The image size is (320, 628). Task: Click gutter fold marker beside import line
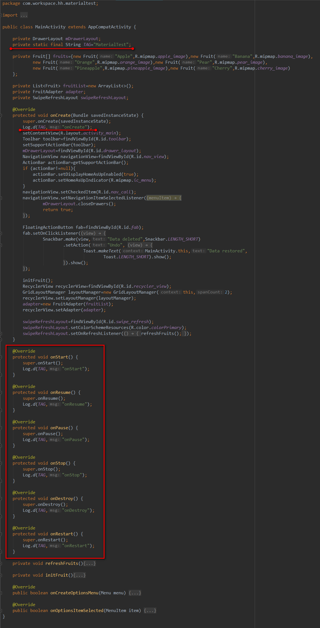pos(1,15)
